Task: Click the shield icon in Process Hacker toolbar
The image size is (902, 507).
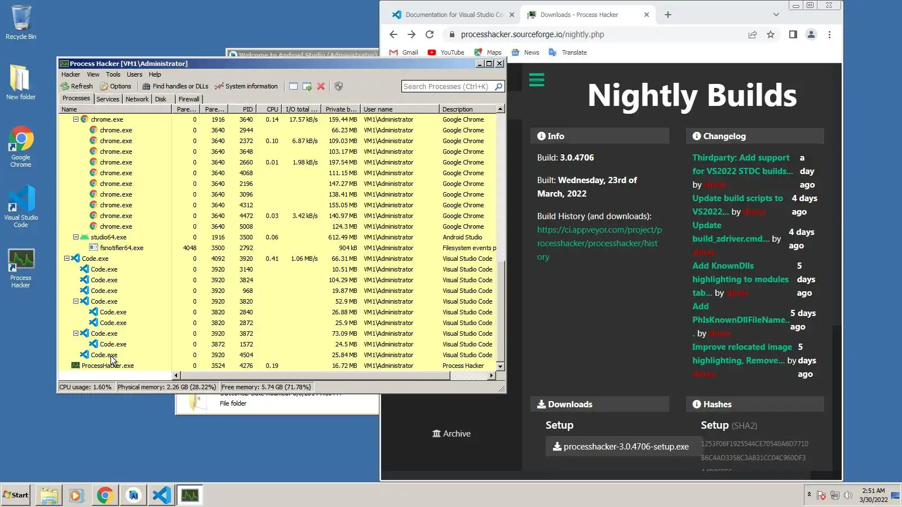Action: coord(339,86)
